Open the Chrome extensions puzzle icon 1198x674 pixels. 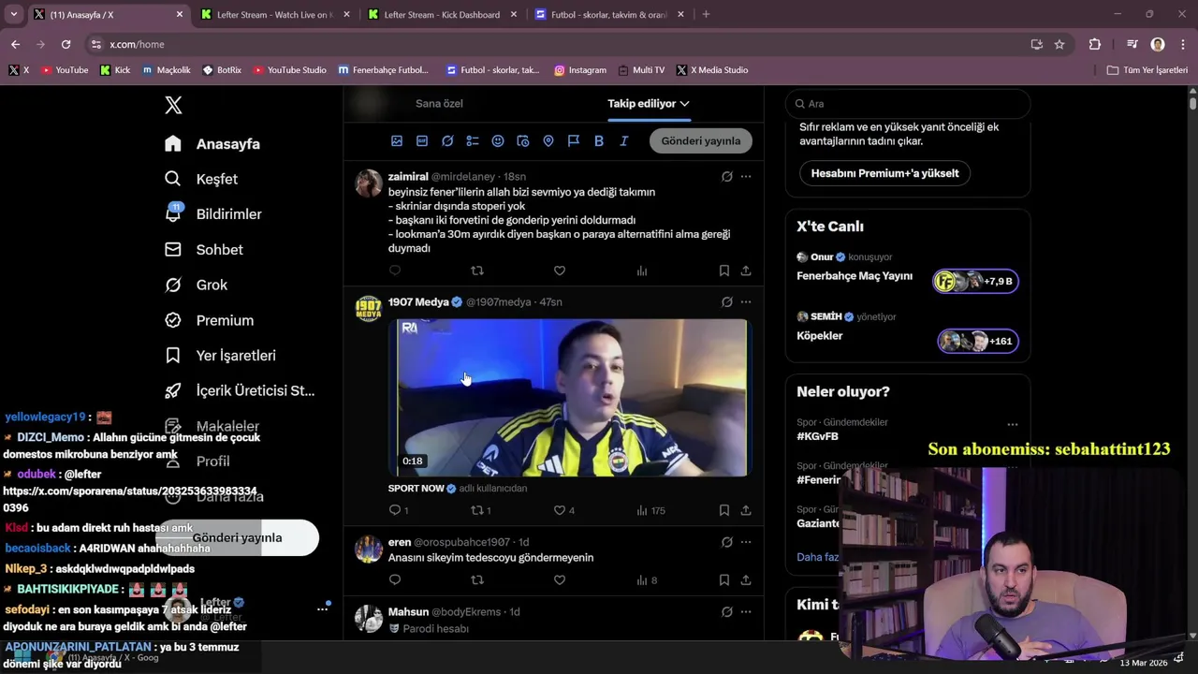[x=1095, y=44]
